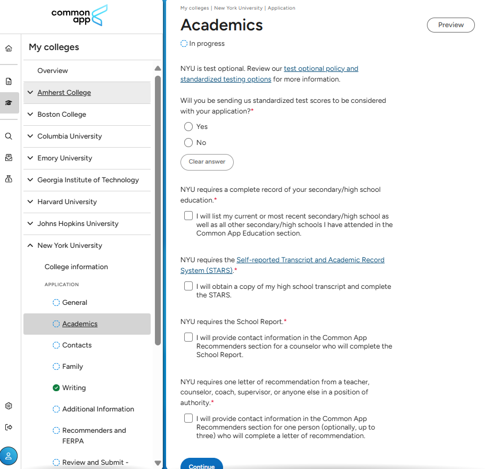
Task: Go to the Contacts application section
Action: 77,345
